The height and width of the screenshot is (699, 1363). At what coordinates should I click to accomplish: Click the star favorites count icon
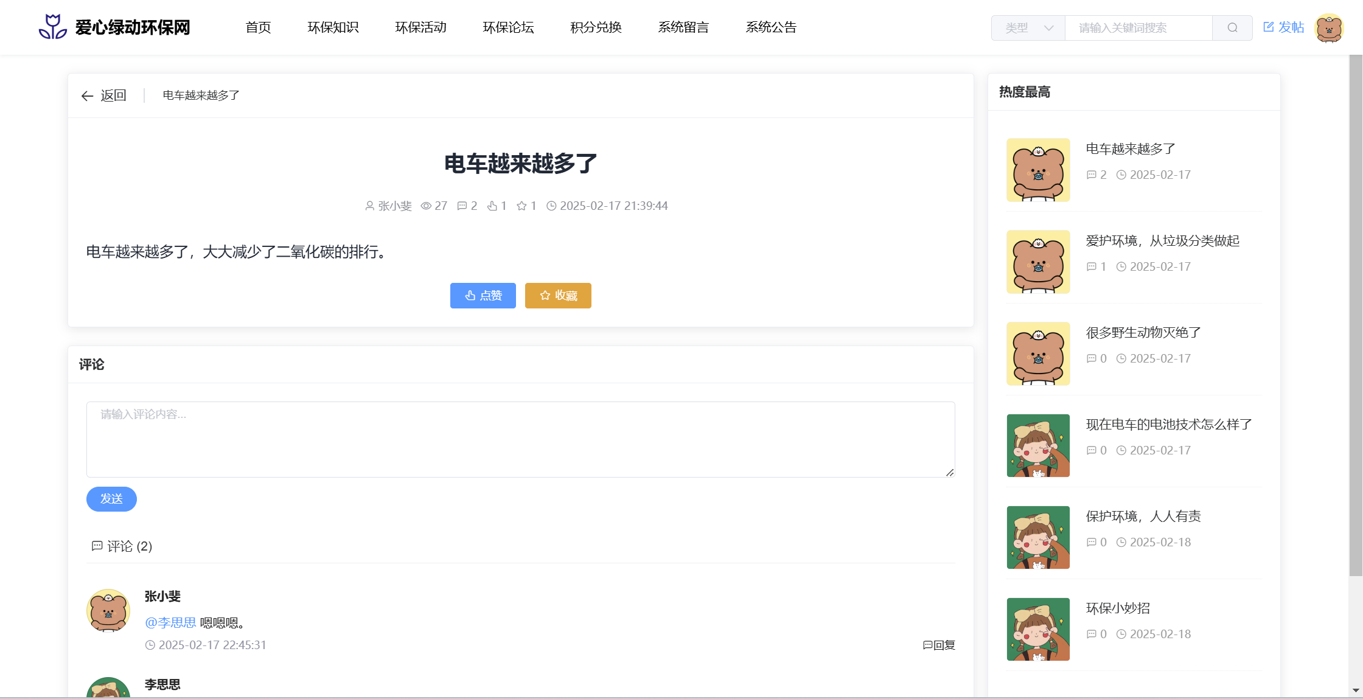coord(521,206)
